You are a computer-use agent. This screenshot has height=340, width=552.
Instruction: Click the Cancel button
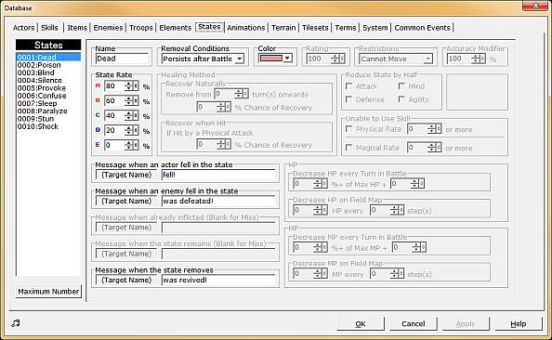pos(413,324)
